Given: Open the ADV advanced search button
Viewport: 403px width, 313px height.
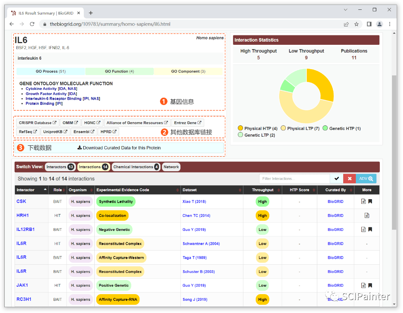Looking at the screenshot, I should click(x=366, y=179).
